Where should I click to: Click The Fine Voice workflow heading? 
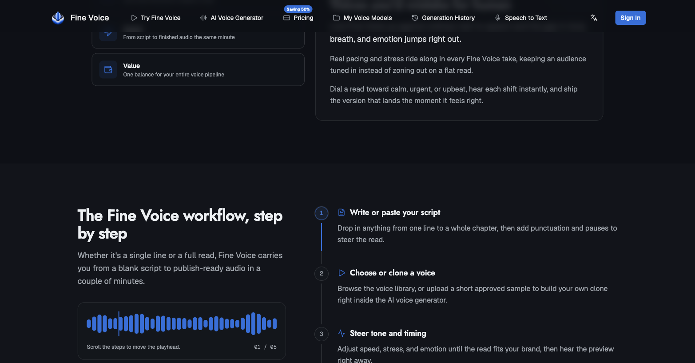[x=180, y=224]
